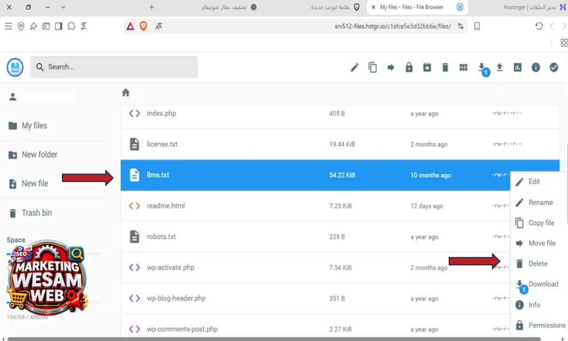Switch to the علامة تبويب جديدة tab
Image resolution: width=568 pixels, height=341 pixels.
click(x=336, y=7)
